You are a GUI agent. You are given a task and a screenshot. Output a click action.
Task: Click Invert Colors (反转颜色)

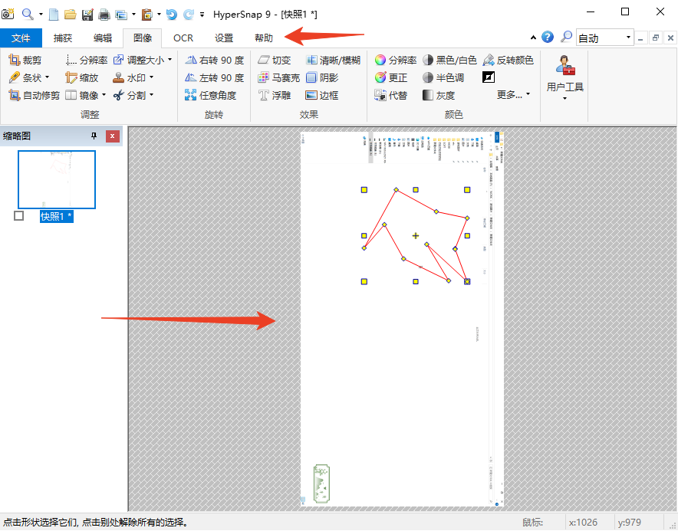pyautogui.click(x=508, y=60)
